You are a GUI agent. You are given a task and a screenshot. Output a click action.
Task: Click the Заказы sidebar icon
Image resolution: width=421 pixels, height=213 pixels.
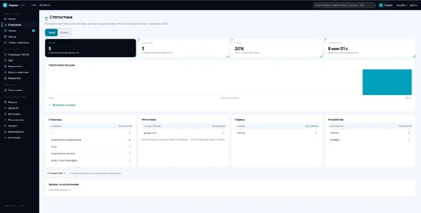point(5,37)
